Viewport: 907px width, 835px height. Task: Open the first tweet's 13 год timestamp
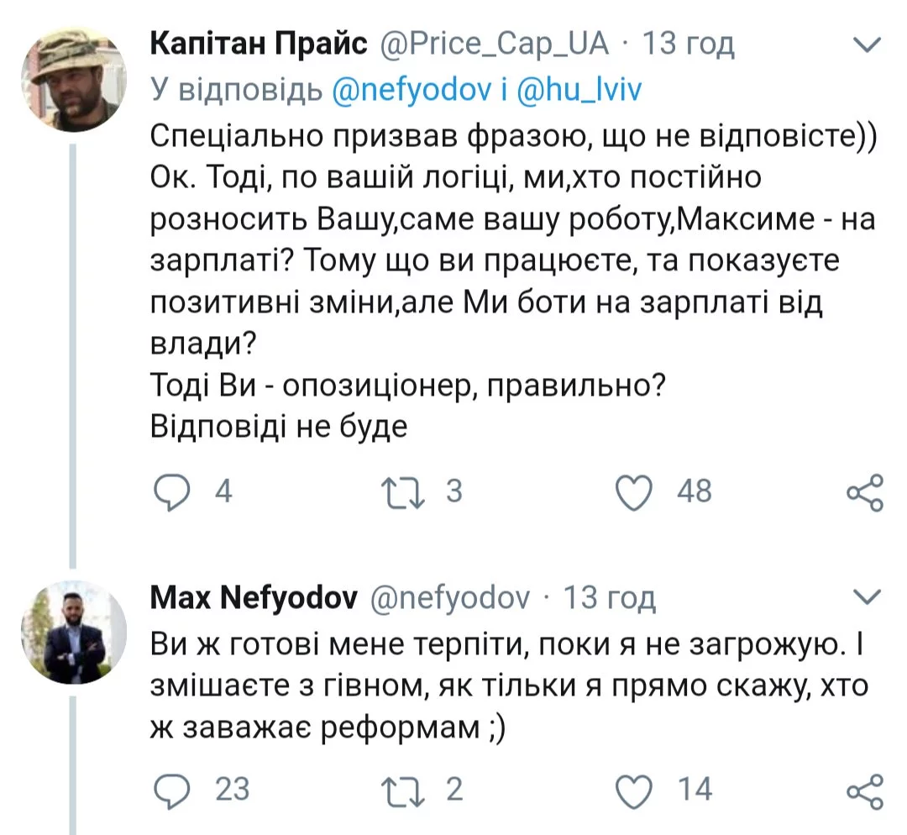[x=689, y=44]
